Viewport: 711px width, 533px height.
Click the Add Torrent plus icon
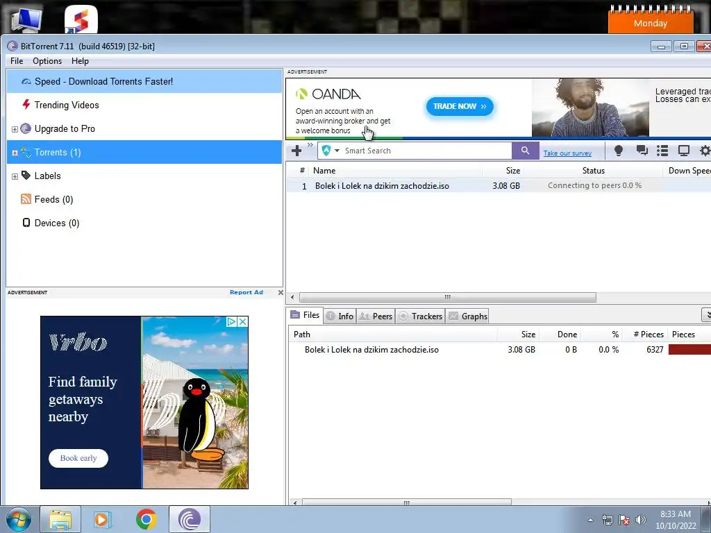point(296,151)
